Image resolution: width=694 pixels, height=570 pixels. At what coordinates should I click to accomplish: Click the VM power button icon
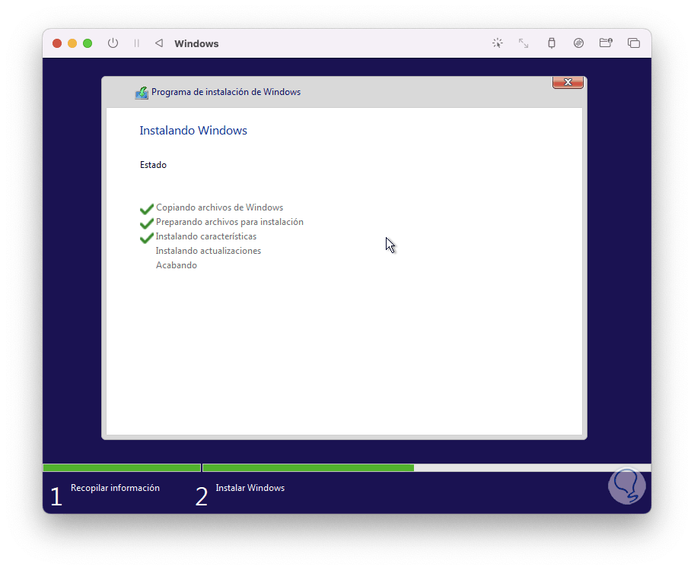[113, 43]
